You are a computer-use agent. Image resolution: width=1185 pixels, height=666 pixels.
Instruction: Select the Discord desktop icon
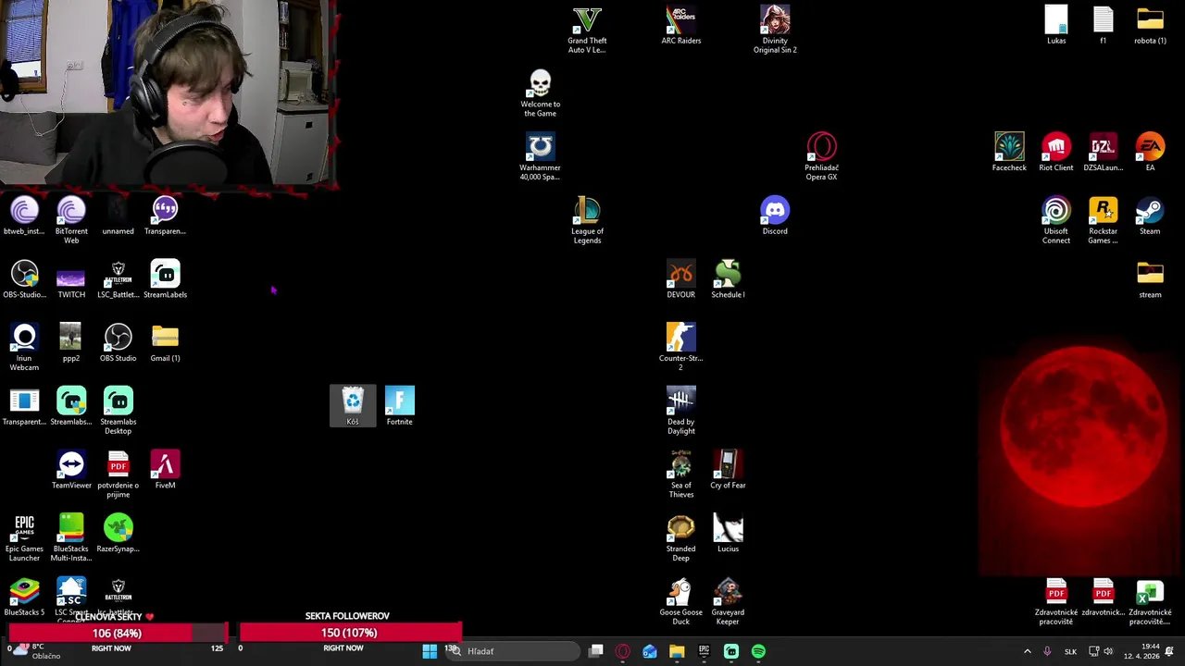[x=775, y=216]
